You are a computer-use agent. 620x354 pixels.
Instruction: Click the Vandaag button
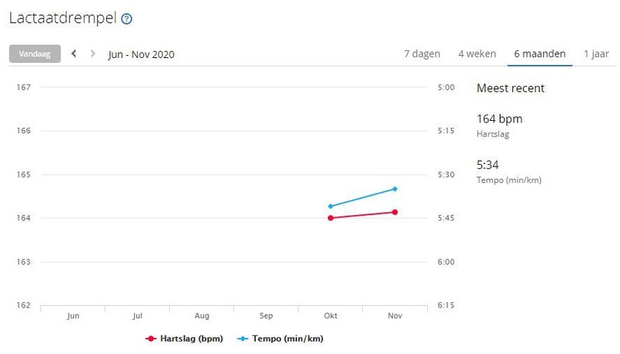(35, 54)
